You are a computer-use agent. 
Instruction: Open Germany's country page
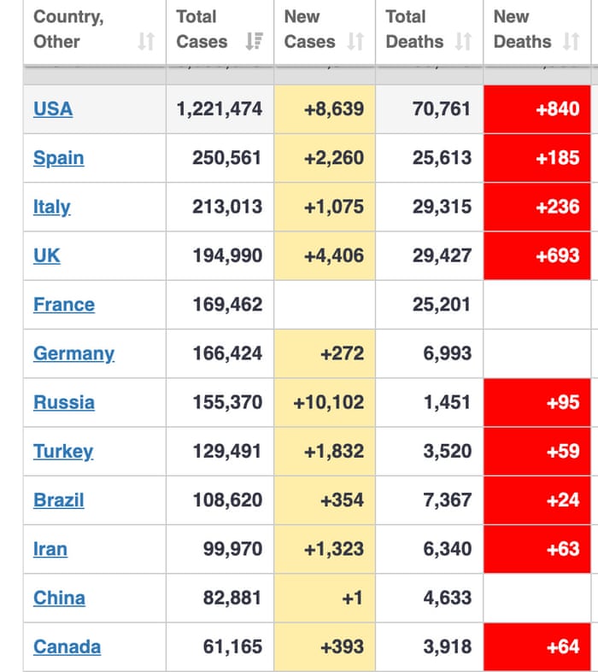click(x=73, y=354)
